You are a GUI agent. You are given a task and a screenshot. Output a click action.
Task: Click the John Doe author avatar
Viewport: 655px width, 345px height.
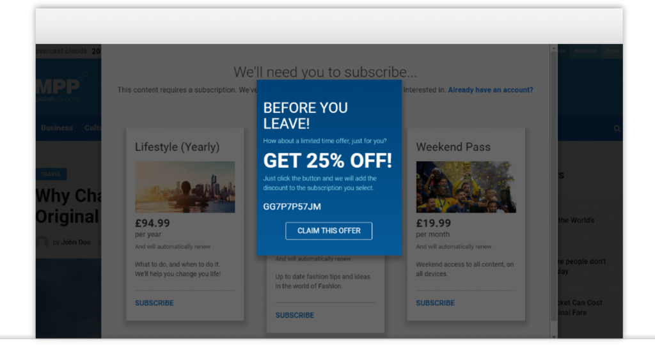click(x=42, y=242)
